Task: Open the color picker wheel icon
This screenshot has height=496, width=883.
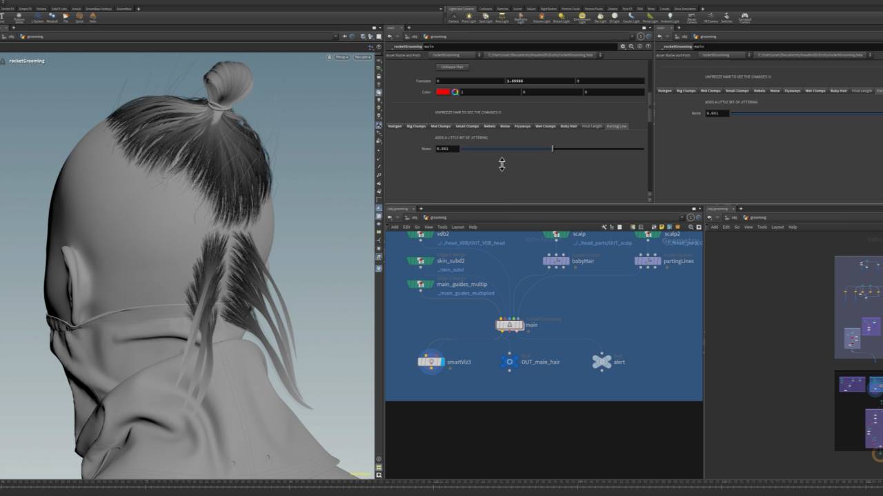Action: 455,92
